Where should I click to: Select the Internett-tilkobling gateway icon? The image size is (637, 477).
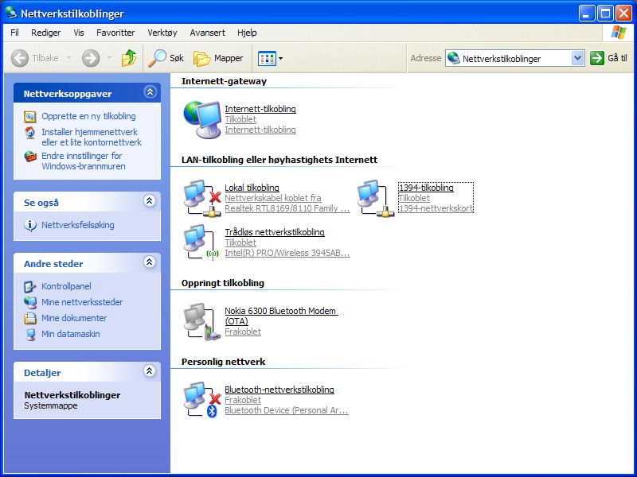tap(202, 119)
